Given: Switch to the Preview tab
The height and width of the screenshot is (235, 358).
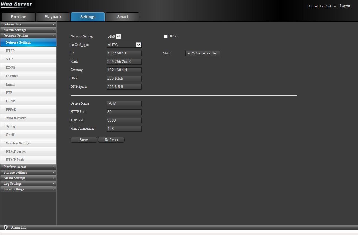Looking at the screenshot, I should click(x=18, y=17).
